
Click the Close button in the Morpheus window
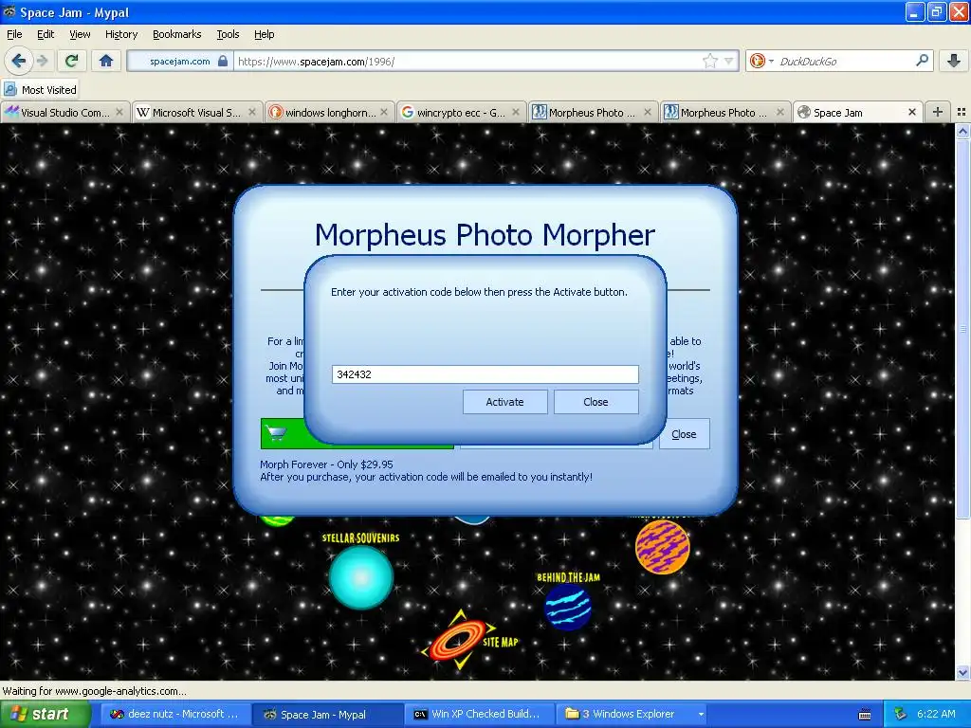point(684,434)
